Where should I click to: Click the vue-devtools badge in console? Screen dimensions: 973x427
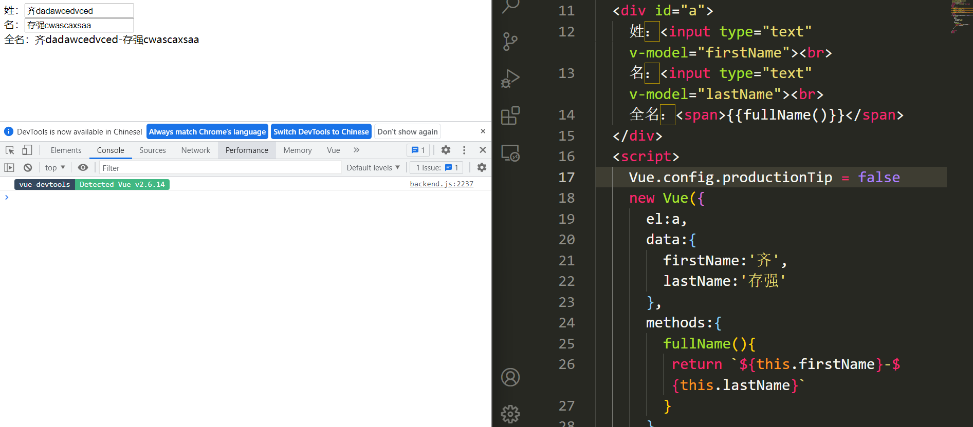click(45, 184)
